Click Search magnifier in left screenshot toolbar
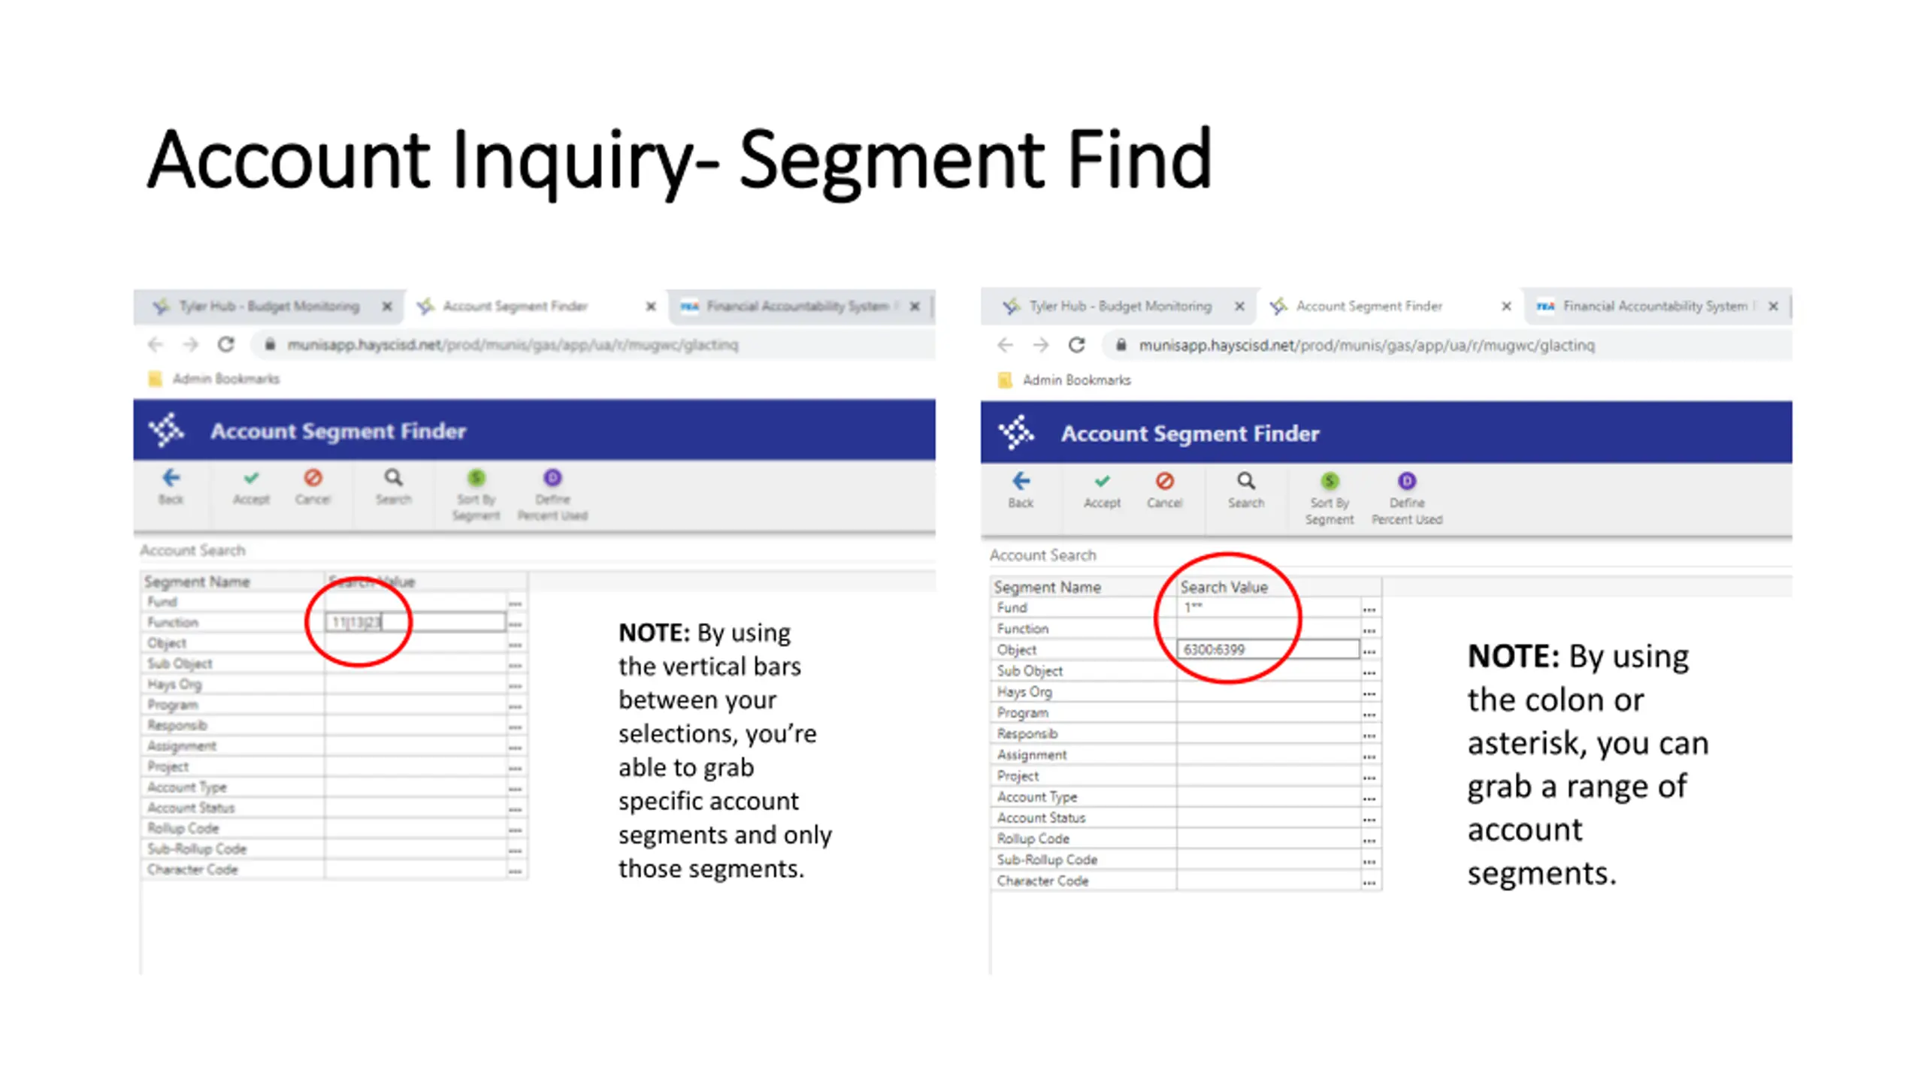Screen dimensions: 1924x1082 coord(393,486)
